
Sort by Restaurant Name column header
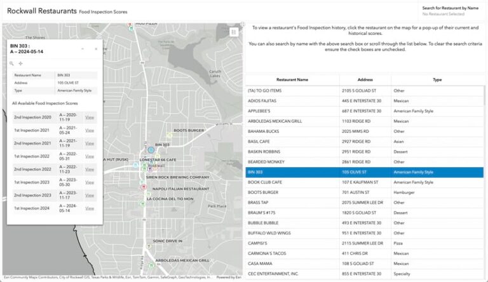[x=292, y=79]
